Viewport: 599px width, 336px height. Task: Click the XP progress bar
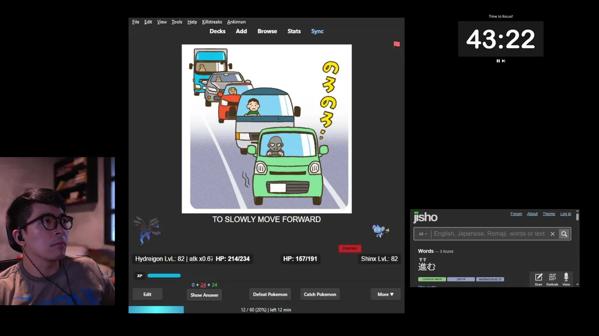tap(164, 276)
